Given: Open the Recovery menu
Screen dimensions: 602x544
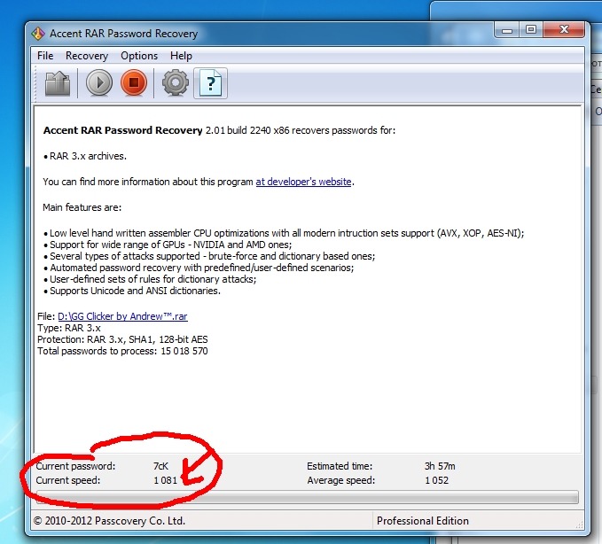Looking at the screenshot, I should click(87, 56).
